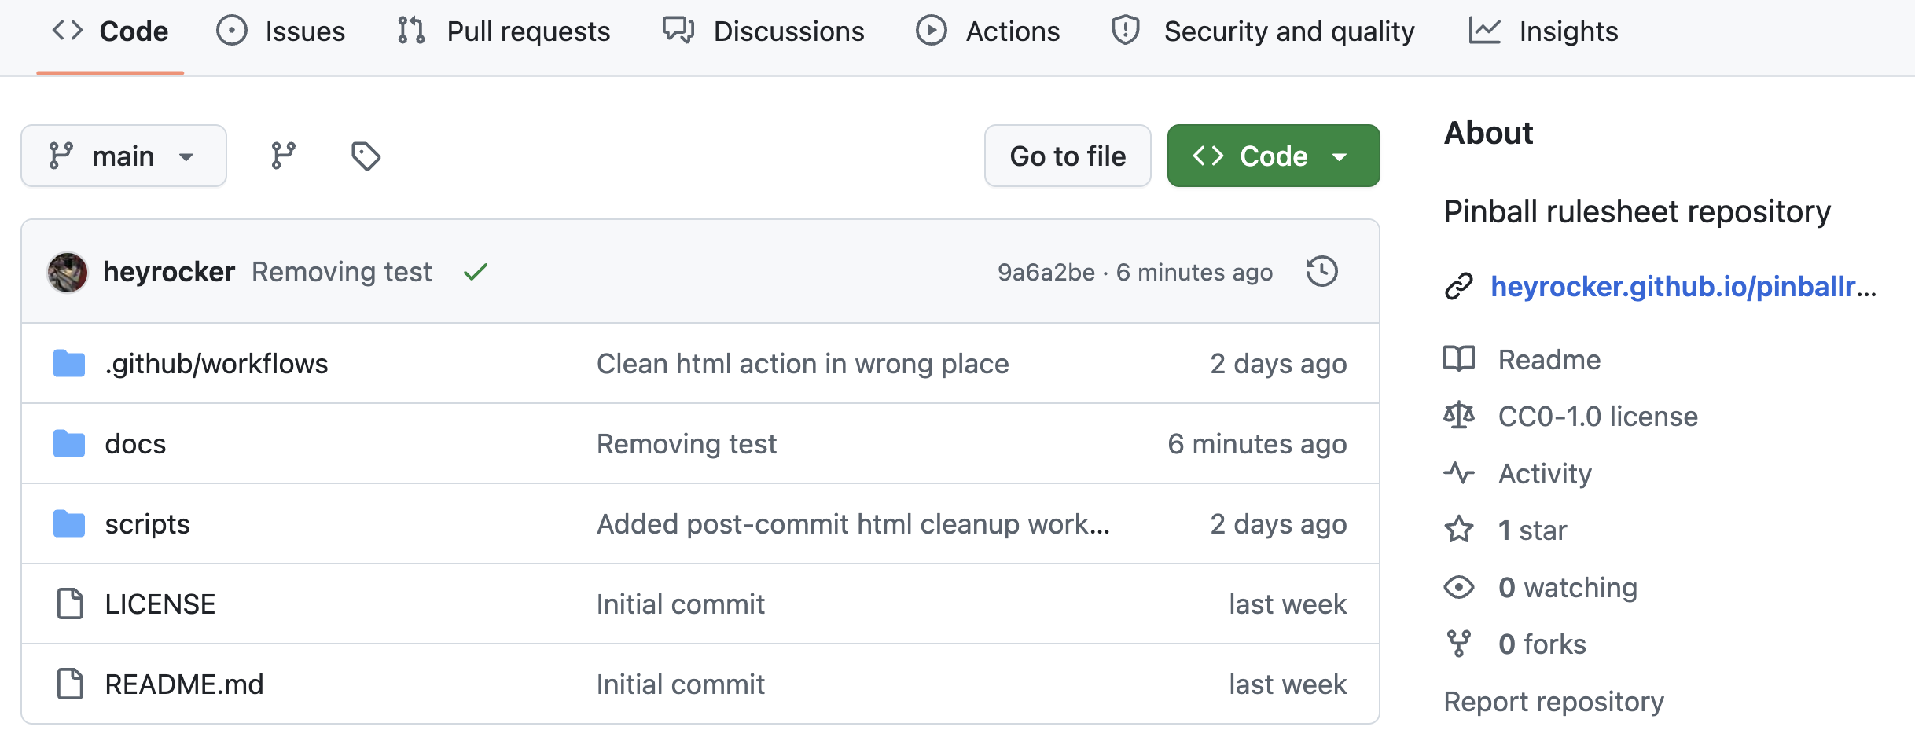Open 'Initial commit' message in LICENSE row

[680, 604]
